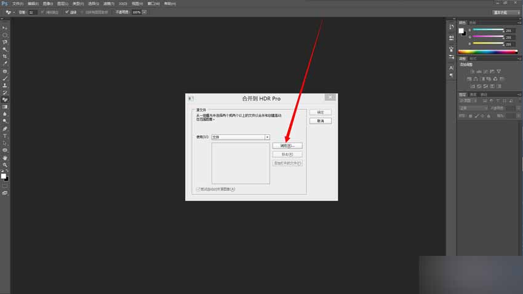Add a Levels adjustment

pos(479,72)
